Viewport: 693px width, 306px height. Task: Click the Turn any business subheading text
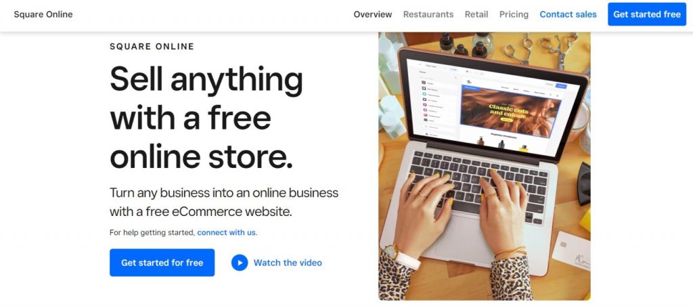click(224, 202)
